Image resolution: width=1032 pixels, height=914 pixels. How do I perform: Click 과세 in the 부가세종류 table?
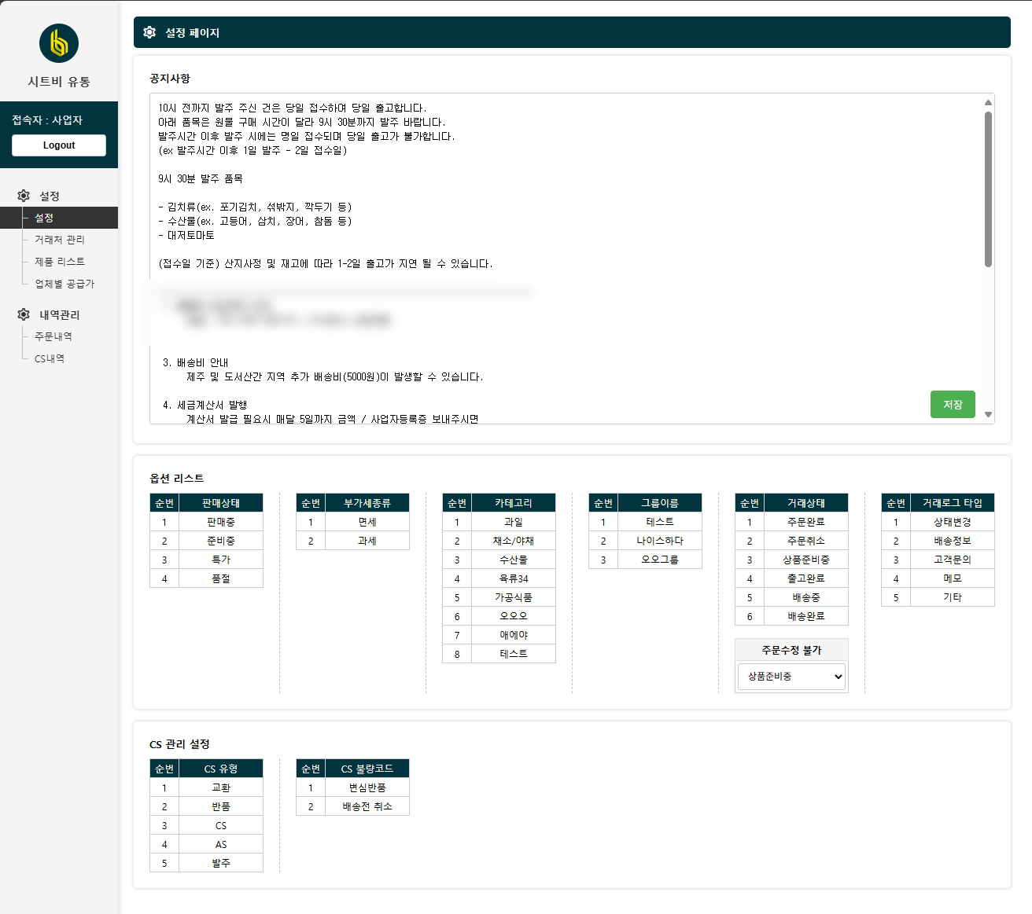(367, 541)
